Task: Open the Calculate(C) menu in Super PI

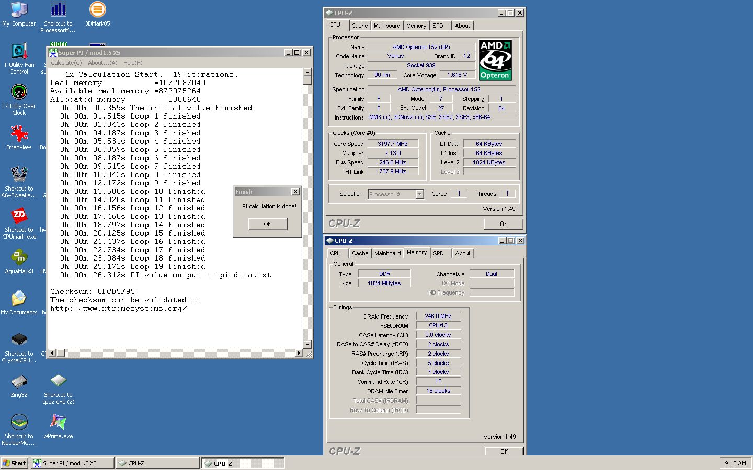Action: click(x=66, y=63)
